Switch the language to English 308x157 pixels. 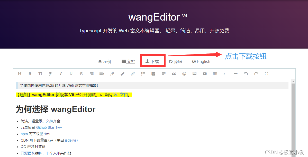tap(201, 62)
